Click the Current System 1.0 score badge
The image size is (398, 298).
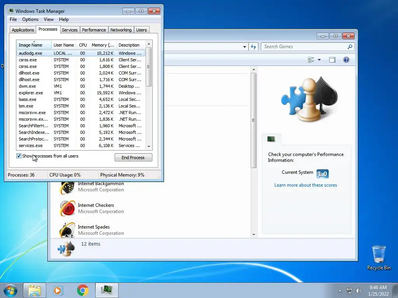[322, 174]
